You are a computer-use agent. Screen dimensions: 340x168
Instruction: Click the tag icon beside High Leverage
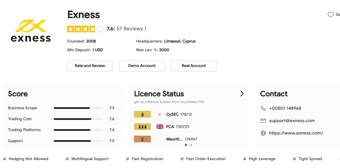pos(245,159)
